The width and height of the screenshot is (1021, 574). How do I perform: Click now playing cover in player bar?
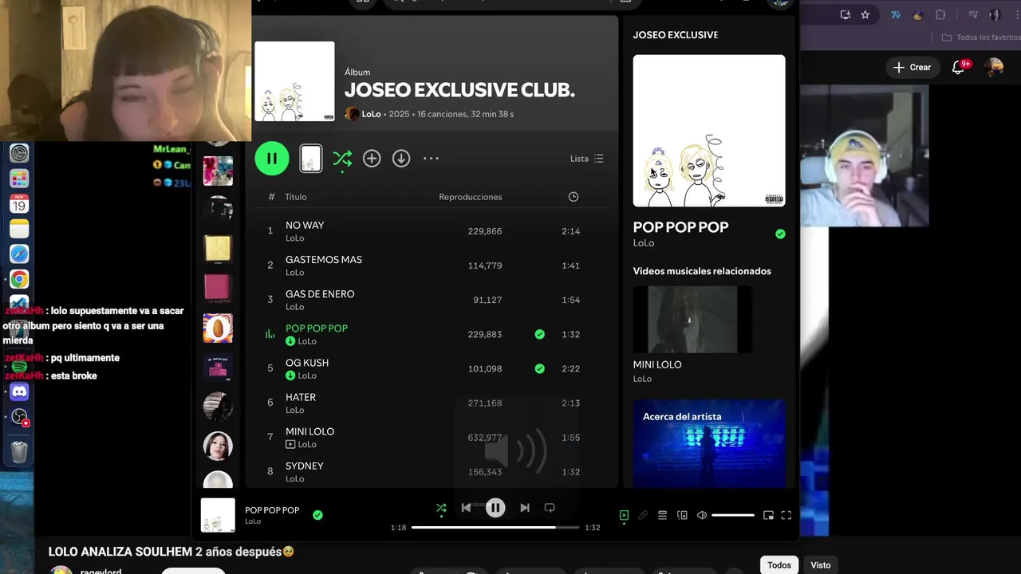coord(218,515)
